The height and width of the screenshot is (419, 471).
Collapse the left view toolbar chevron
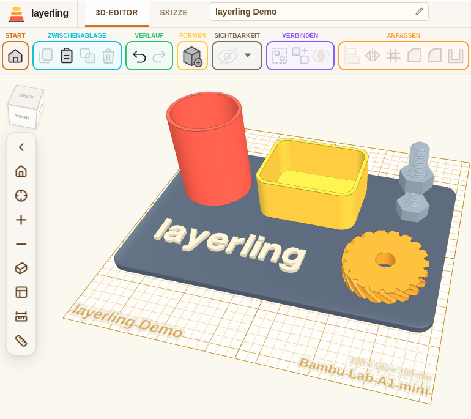coord(21,147)
